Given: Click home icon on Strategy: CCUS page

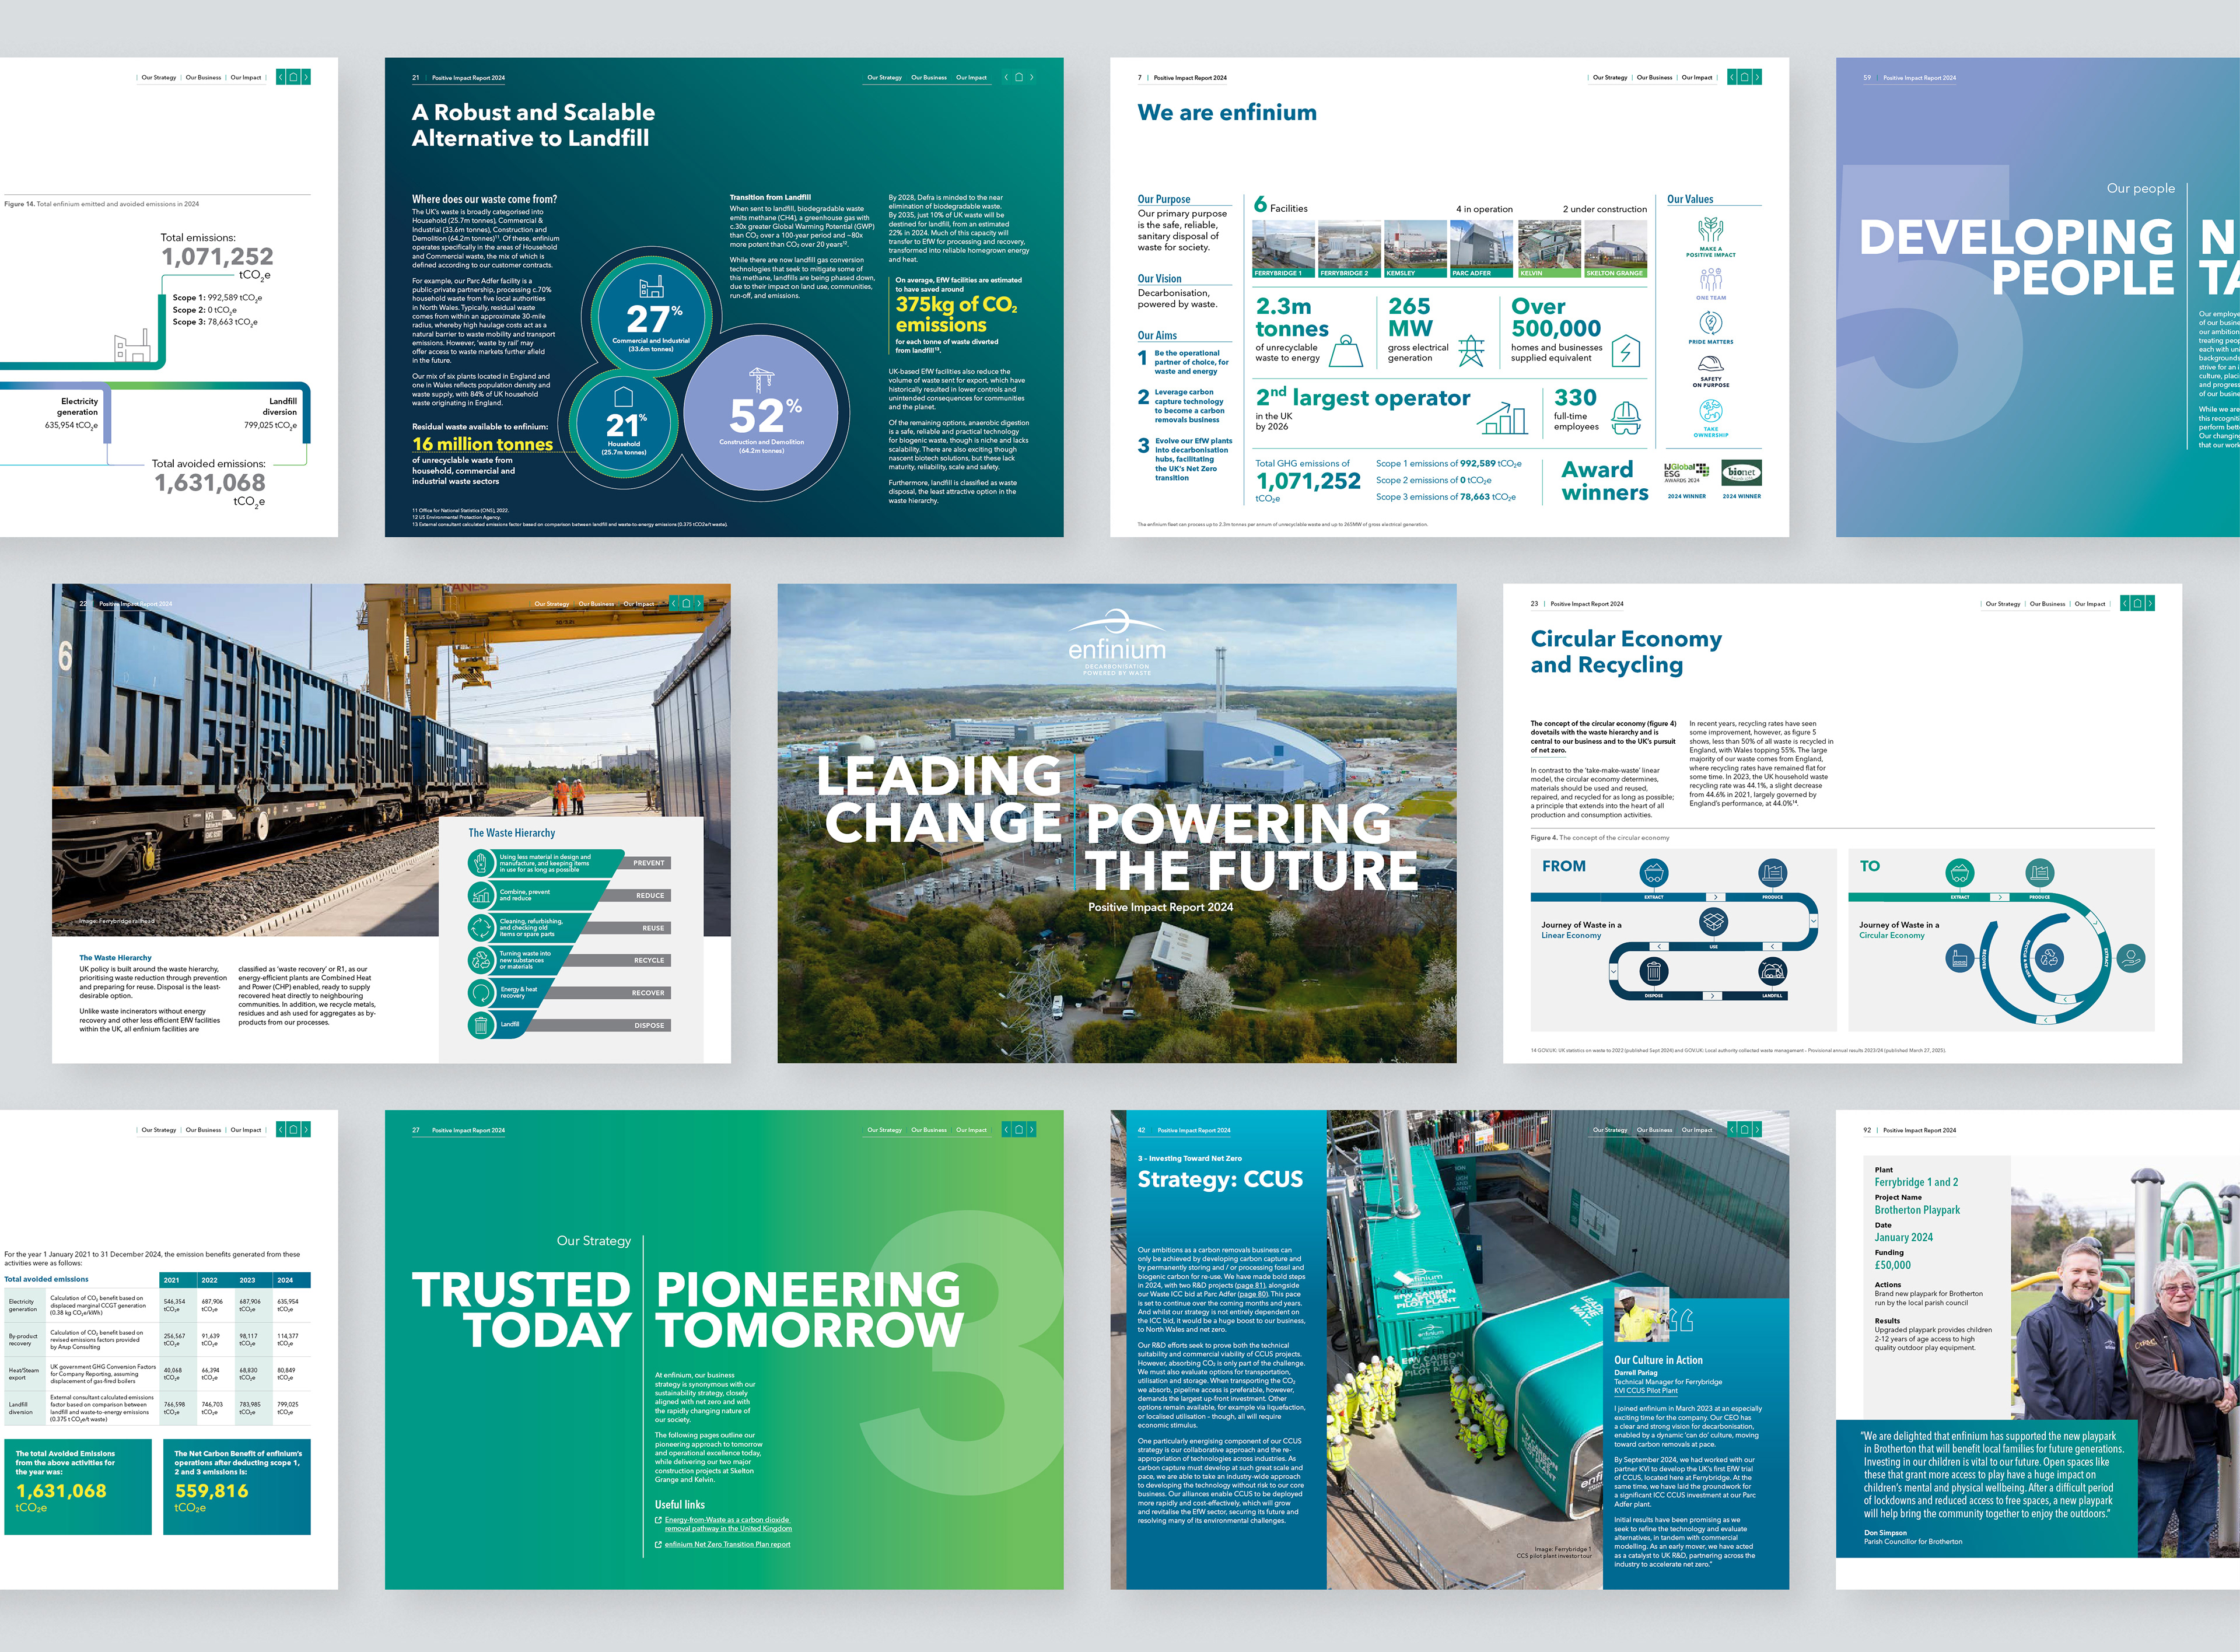Looking at the screenshot, I should (1744, 1129).
